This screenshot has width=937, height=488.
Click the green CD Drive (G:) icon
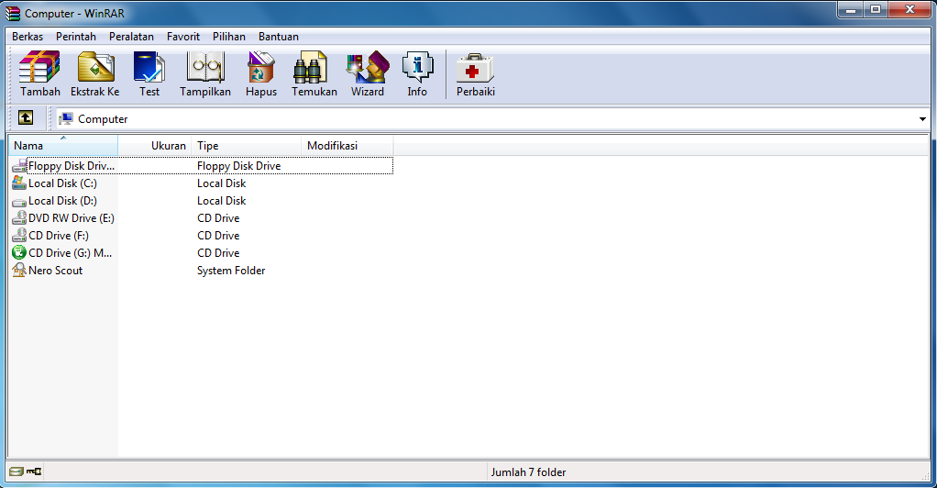[19, 253]
